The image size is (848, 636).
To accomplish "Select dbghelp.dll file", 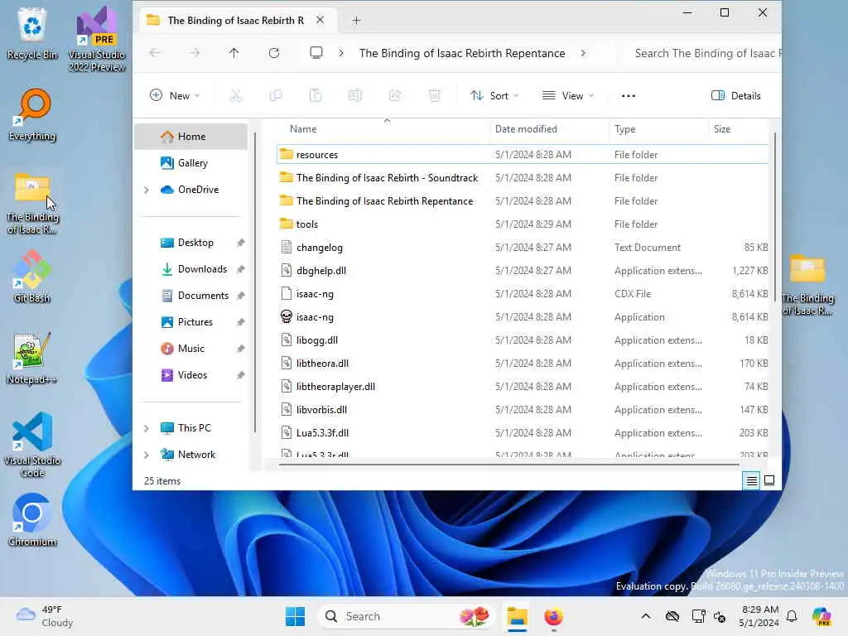I will coord(523,271).
